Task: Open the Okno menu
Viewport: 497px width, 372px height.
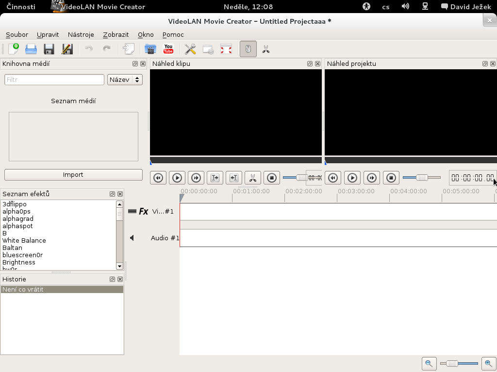Action: (x=146, y=35)
